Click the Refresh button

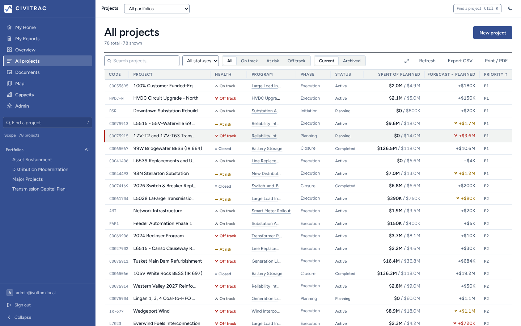coord(427,61)
